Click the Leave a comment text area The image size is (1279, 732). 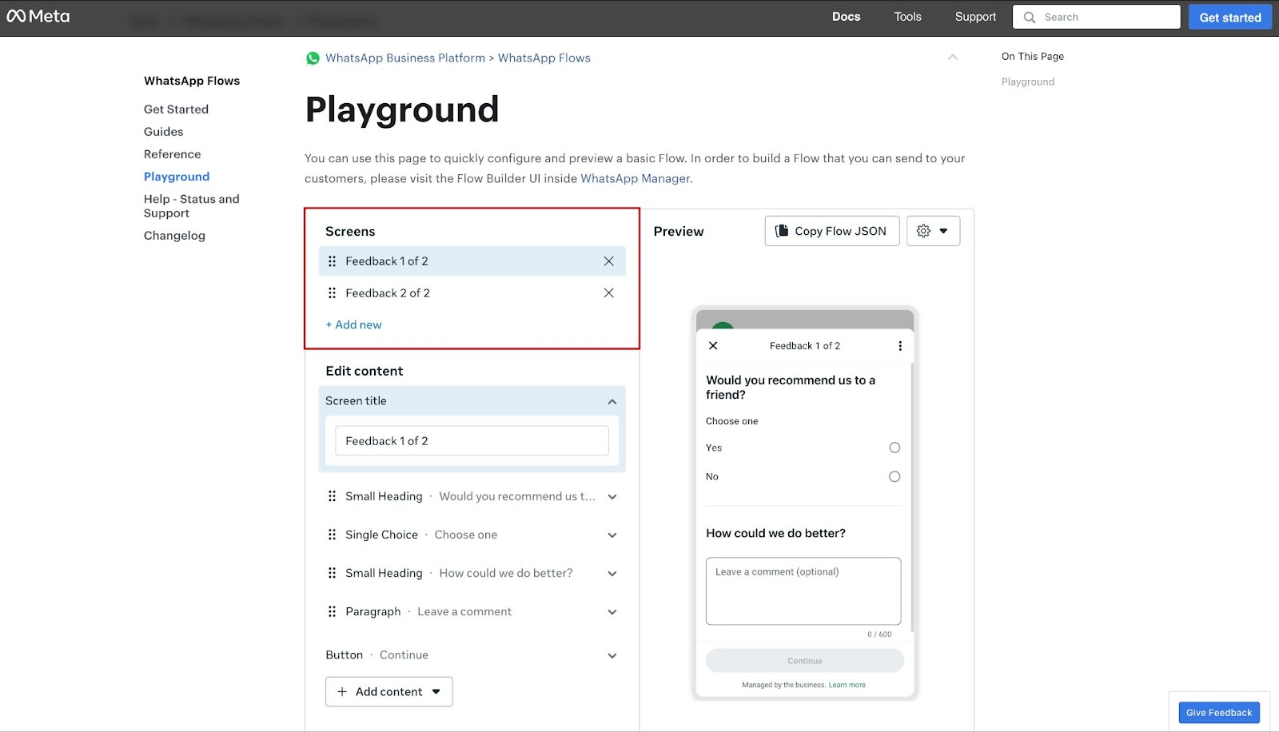coord(803,591)
